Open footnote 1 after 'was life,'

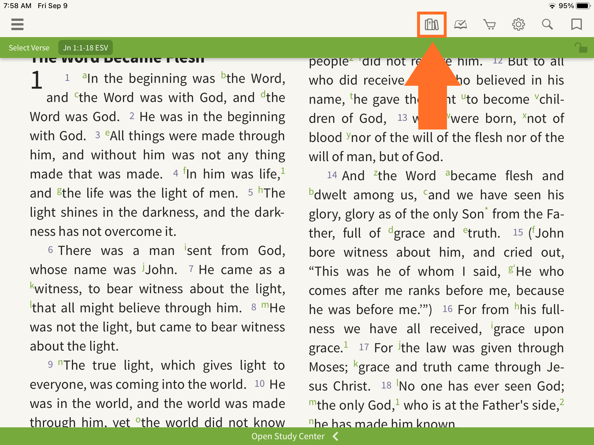[x=283, y=171]
